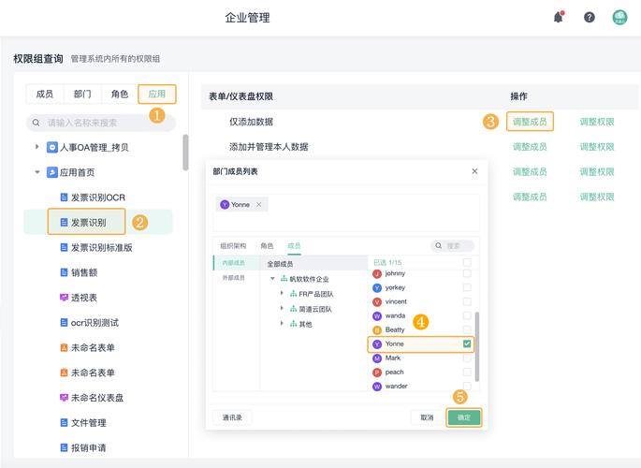Check the box for Mark
This screenshot has width=641, height=468.
pos(467,358)
